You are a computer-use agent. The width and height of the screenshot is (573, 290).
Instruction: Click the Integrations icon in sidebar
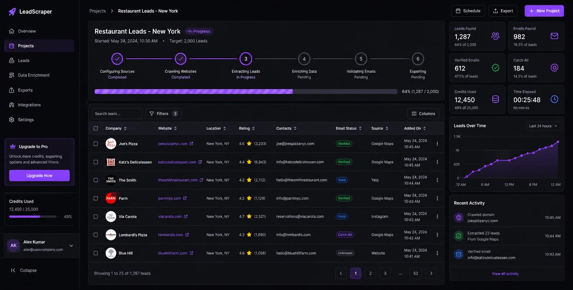12,105
